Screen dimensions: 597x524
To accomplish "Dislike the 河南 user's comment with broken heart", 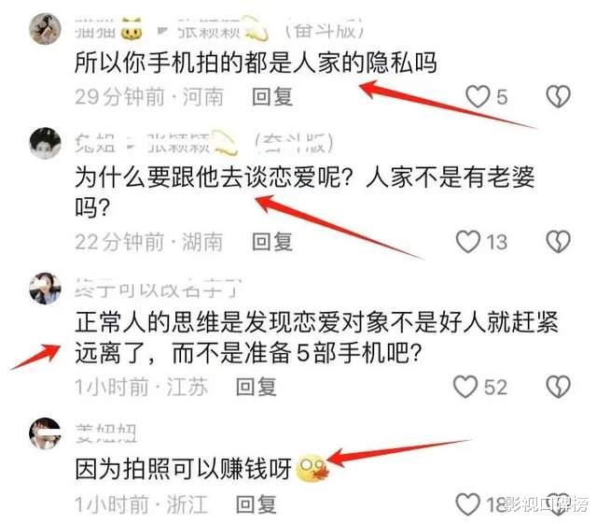I will click(558, 96).
